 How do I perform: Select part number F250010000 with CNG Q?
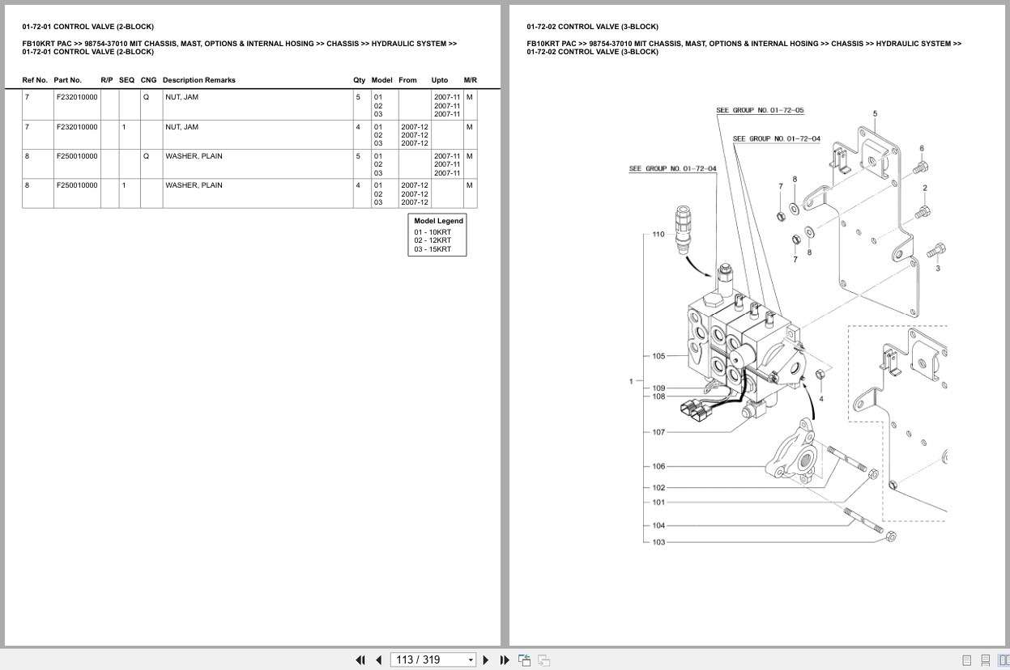click(x=77, y=156)
